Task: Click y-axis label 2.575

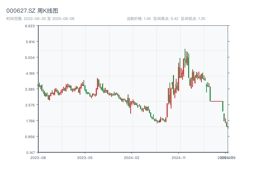Action: 30,105
